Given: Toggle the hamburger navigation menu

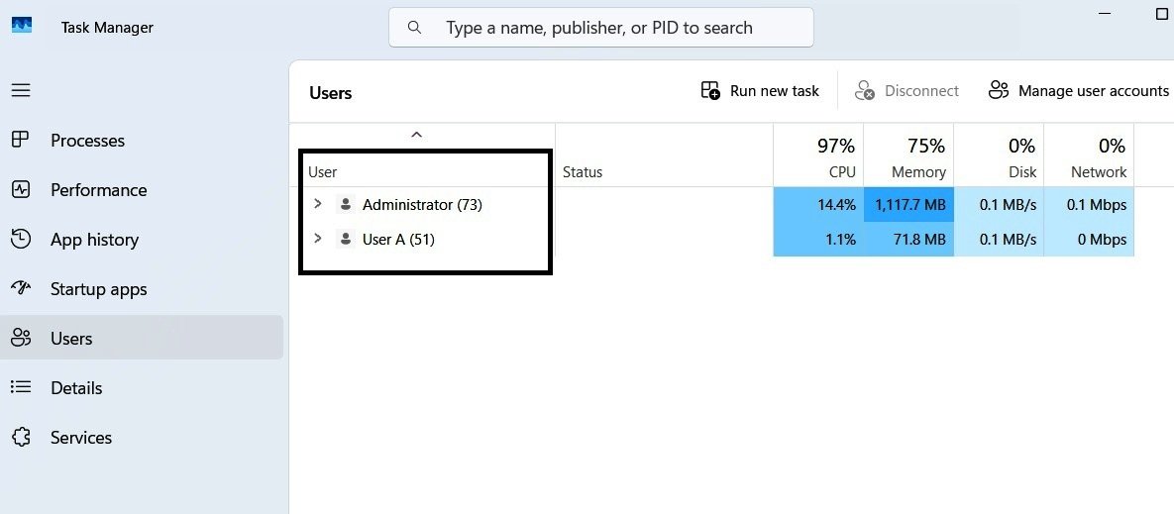Looking at the screenshot, I should (21, 90).
